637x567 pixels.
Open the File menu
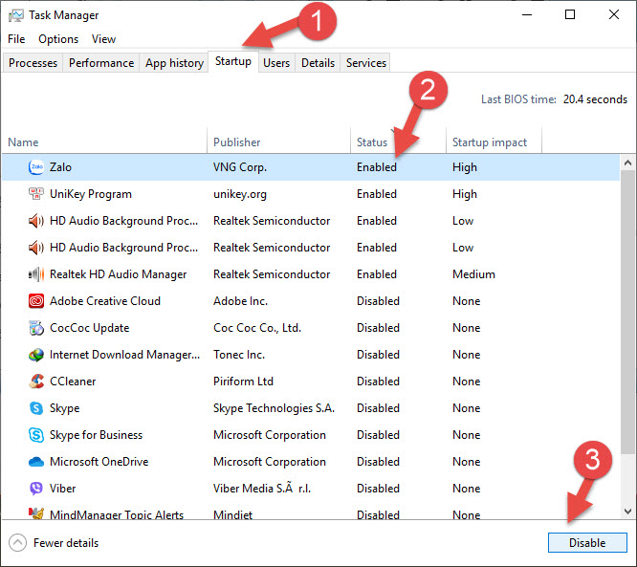[x=16, y=39]
